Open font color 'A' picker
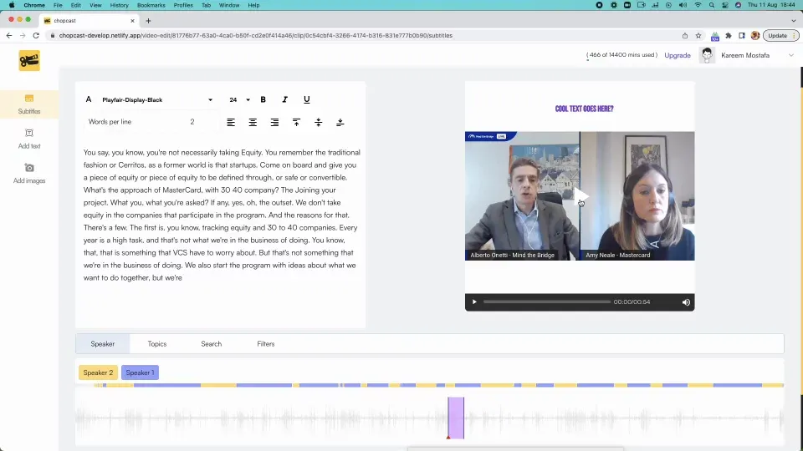 pyautogui.click(x=89, y=99)
